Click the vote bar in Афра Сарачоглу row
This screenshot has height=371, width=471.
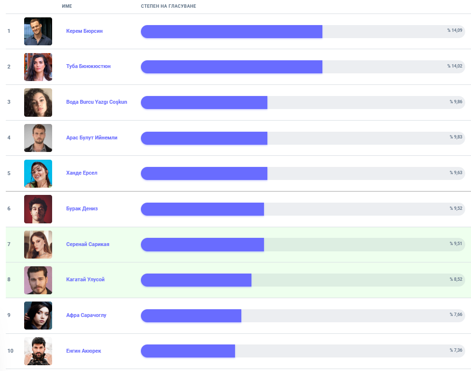[303, 316]
